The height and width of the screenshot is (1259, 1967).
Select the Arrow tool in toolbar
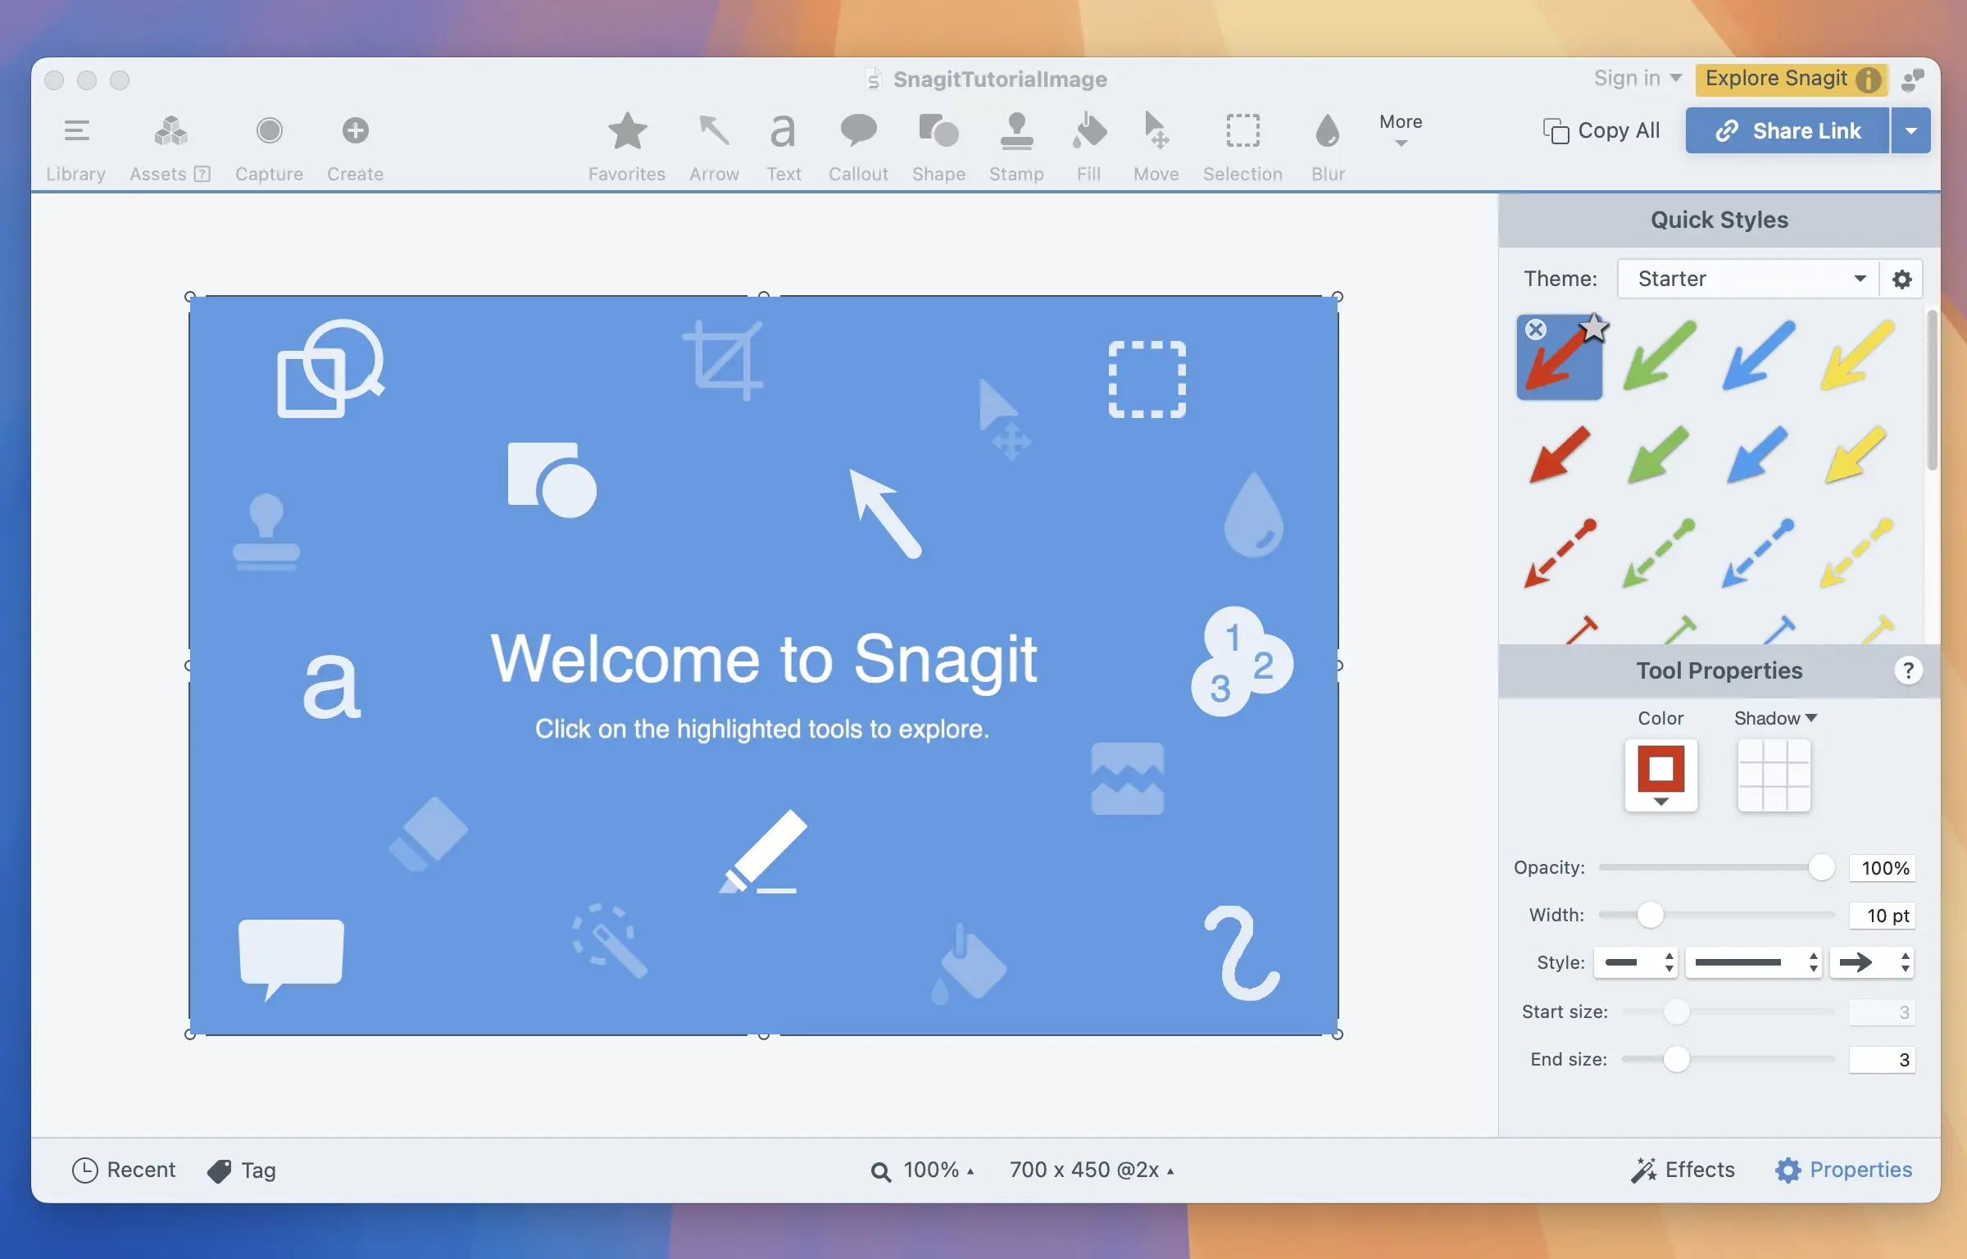(x=714, y=145)
